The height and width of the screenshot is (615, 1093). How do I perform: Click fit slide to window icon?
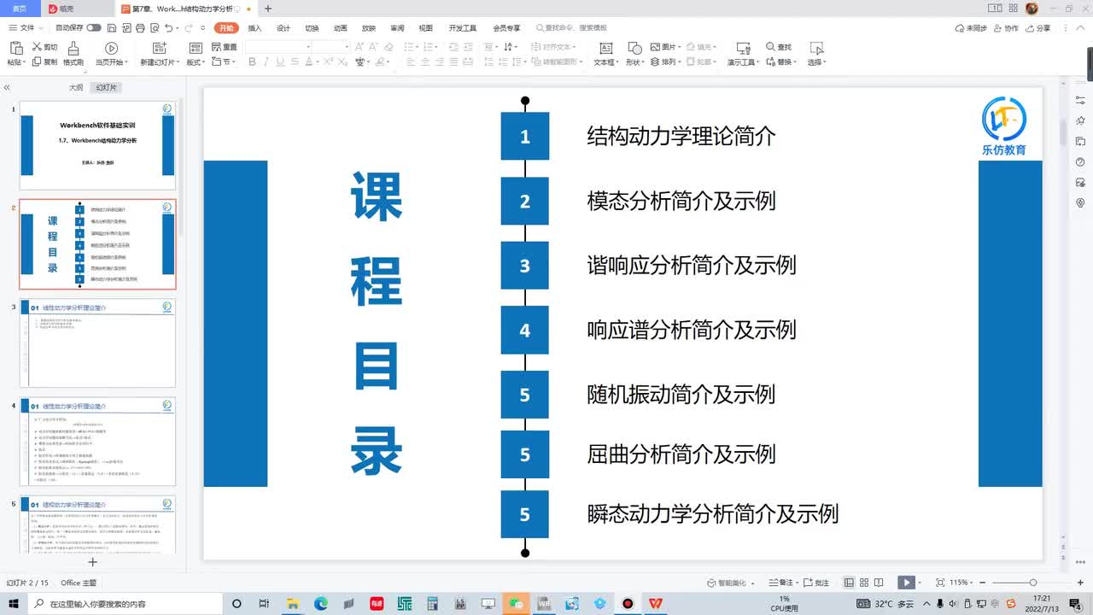click(940, 583)
